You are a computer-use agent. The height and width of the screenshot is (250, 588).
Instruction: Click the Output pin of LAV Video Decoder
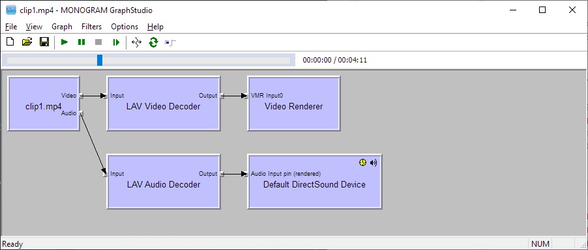tap(222, 96)
